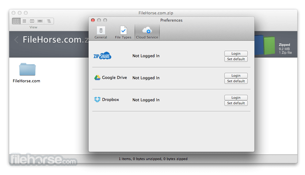Open the General preferences tab
This screenshot has height=175, width=305.
coord(101,32)
